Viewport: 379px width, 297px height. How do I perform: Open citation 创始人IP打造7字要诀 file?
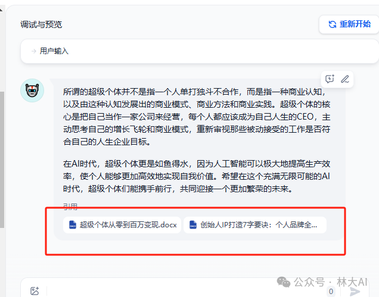(255, 225)
